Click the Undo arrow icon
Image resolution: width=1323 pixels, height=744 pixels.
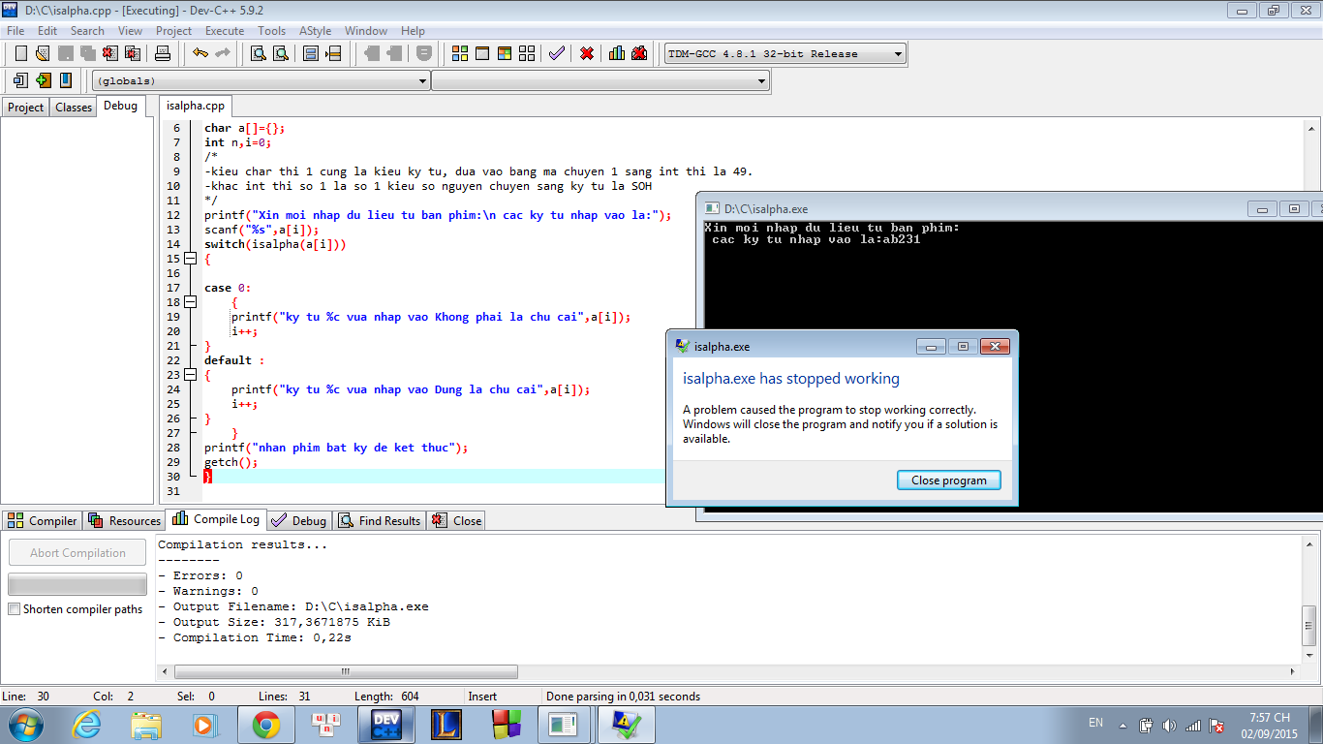(x=200, y=53)
